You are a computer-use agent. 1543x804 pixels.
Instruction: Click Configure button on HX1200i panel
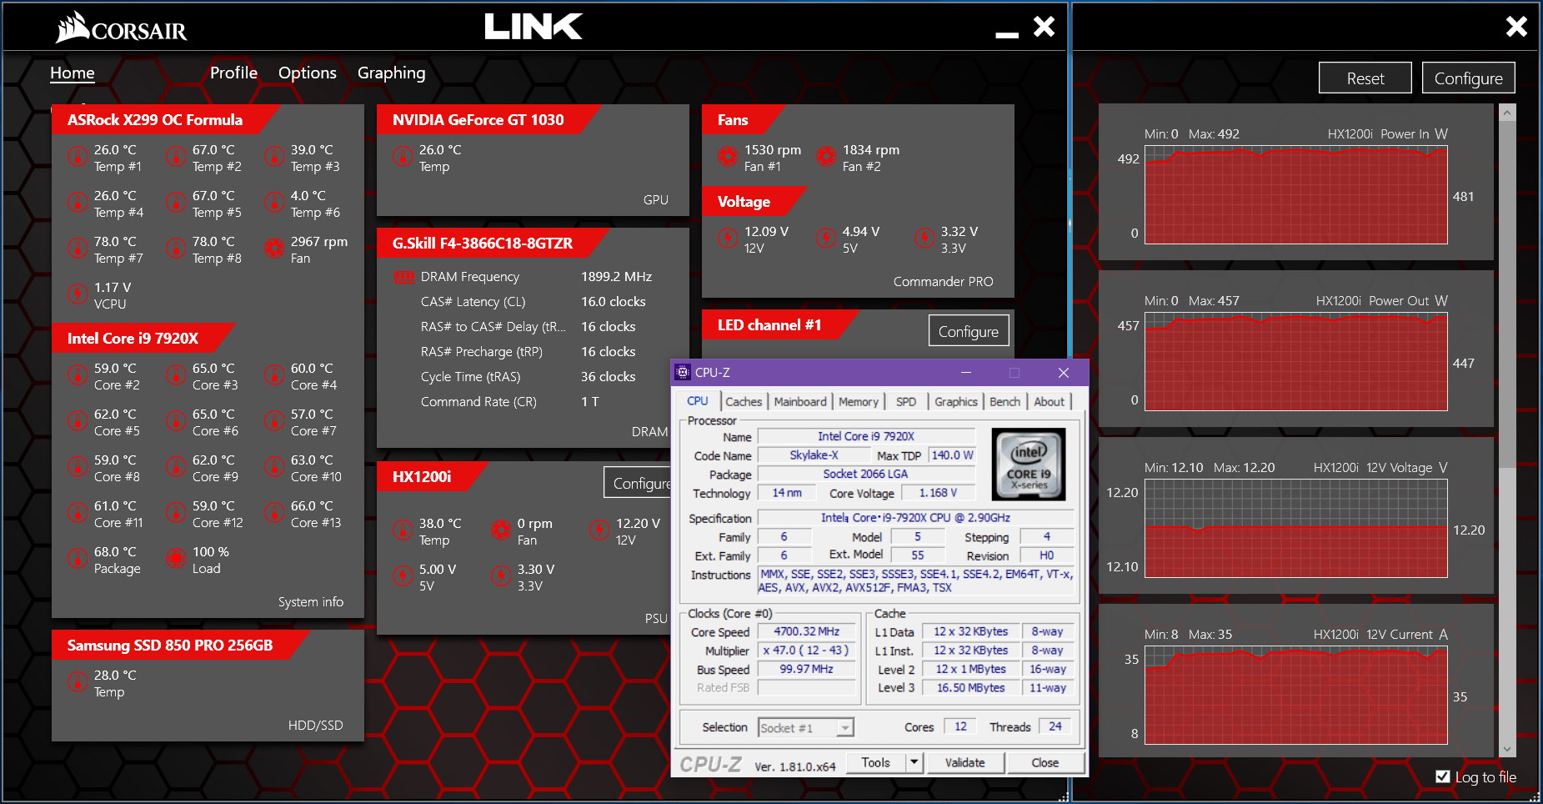point(639,482)
